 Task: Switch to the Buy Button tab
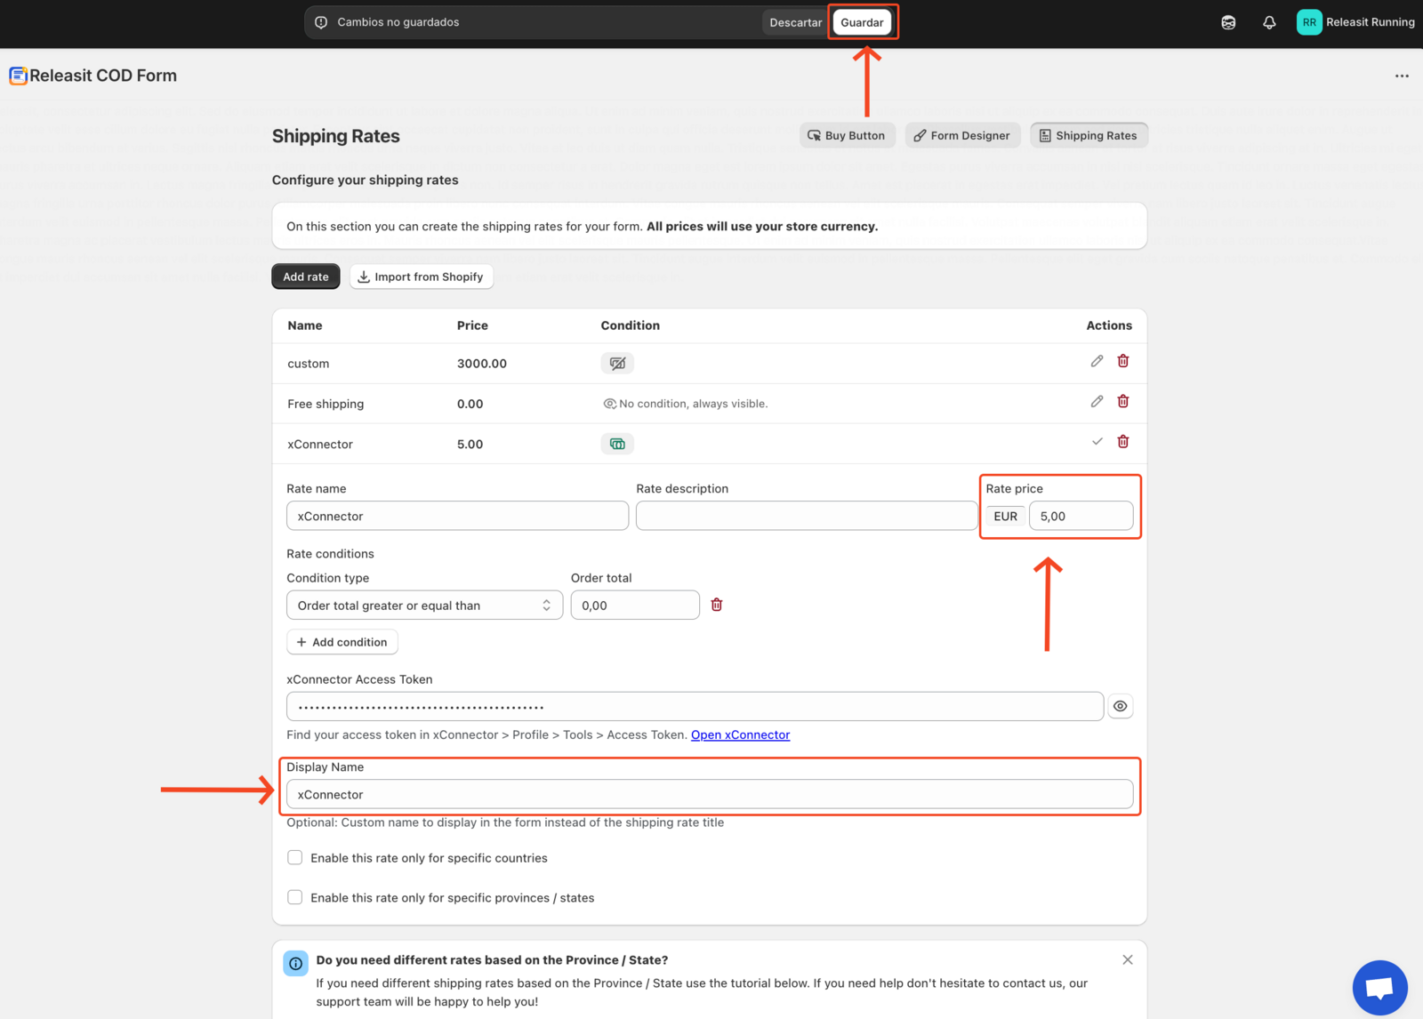(847, 135)
